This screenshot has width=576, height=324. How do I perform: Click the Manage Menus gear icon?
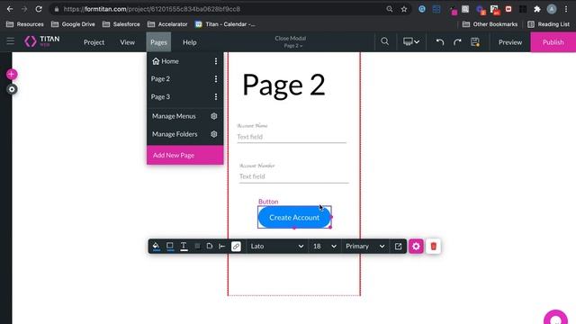214,116
